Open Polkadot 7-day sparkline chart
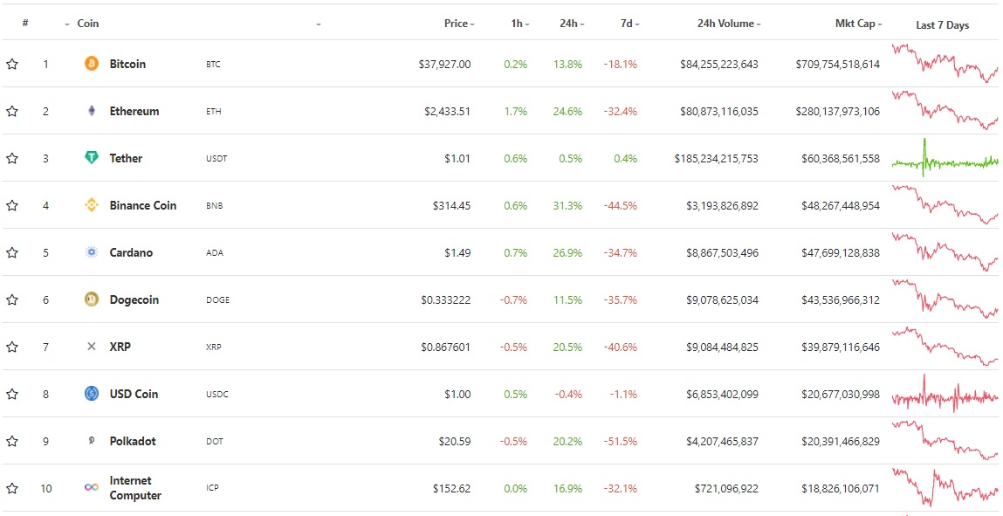This screenshot has width=1003, height=516. coord(945,440)
